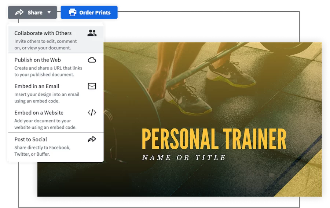Screen dimensions: 330x208
Task: Choose Embed in an Email option
Action: [x=56, y=93]
